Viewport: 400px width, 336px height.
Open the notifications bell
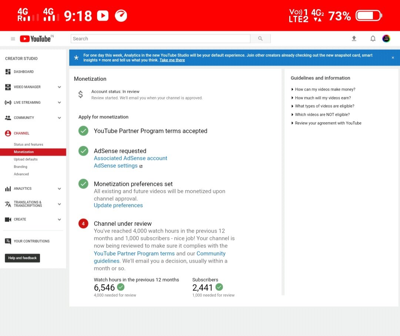point(373,39)
